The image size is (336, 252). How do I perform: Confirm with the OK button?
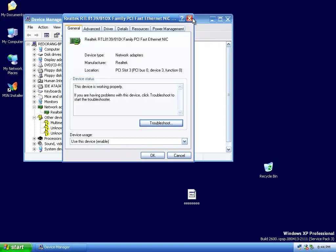click(153, 155)
